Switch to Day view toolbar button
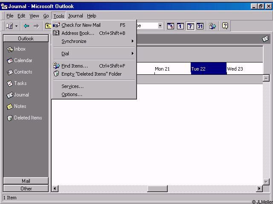Screen dimensions: 273x204 point(180,26)
